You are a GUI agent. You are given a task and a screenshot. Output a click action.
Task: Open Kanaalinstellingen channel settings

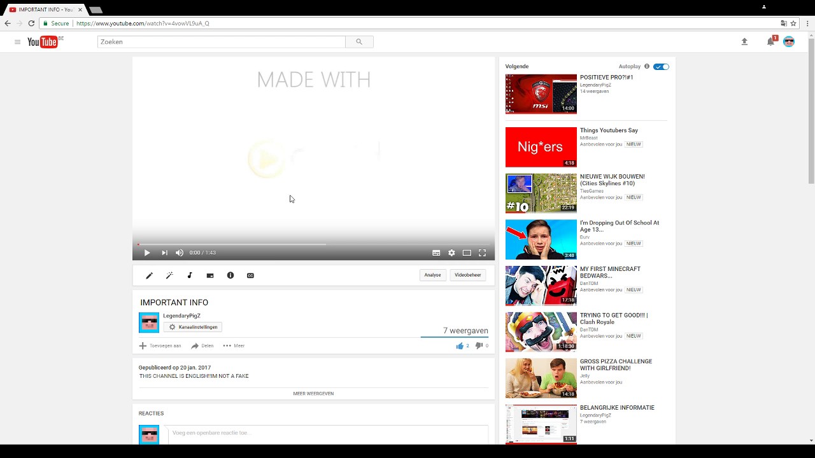(193, 327)
